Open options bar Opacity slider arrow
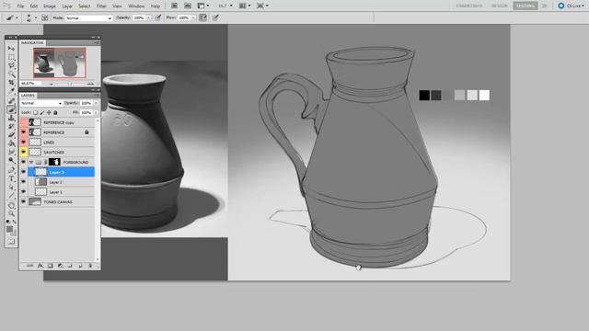The width and height of the screenshot is (589, 331). point(149,17)
